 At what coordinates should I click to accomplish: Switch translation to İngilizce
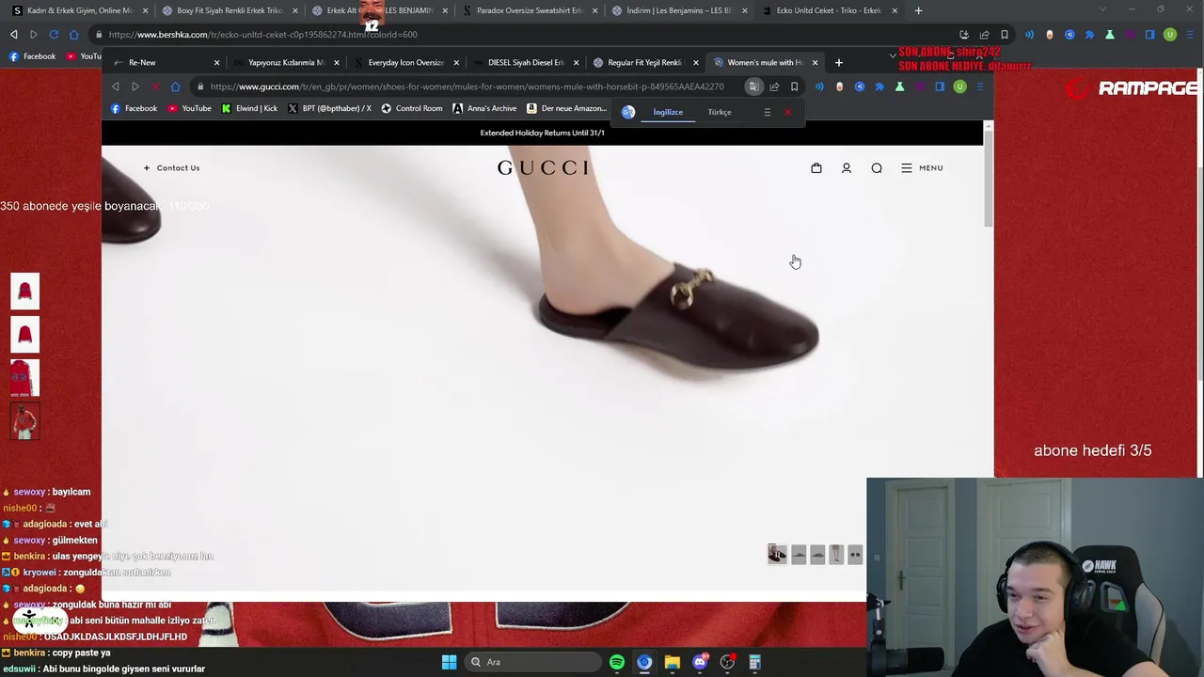coord(668,112)
